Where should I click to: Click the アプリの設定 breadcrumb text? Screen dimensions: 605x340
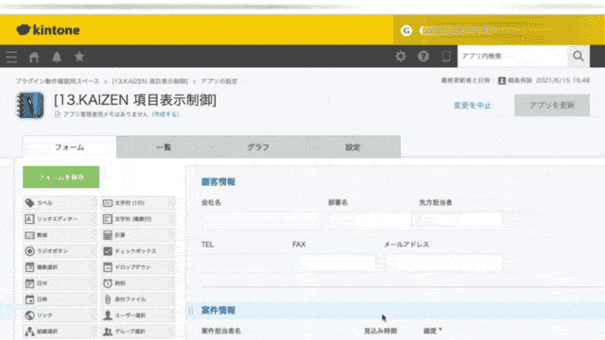pyautogui.click(x=218, y=81)
